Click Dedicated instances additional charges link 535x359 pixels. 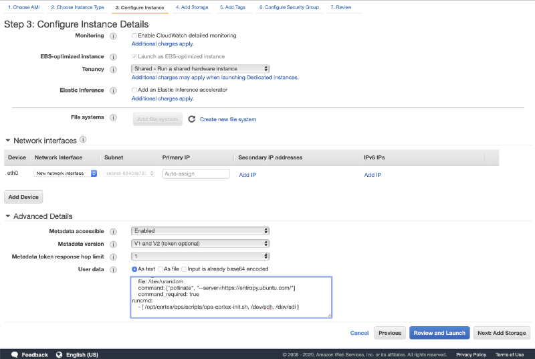(215, 78)
